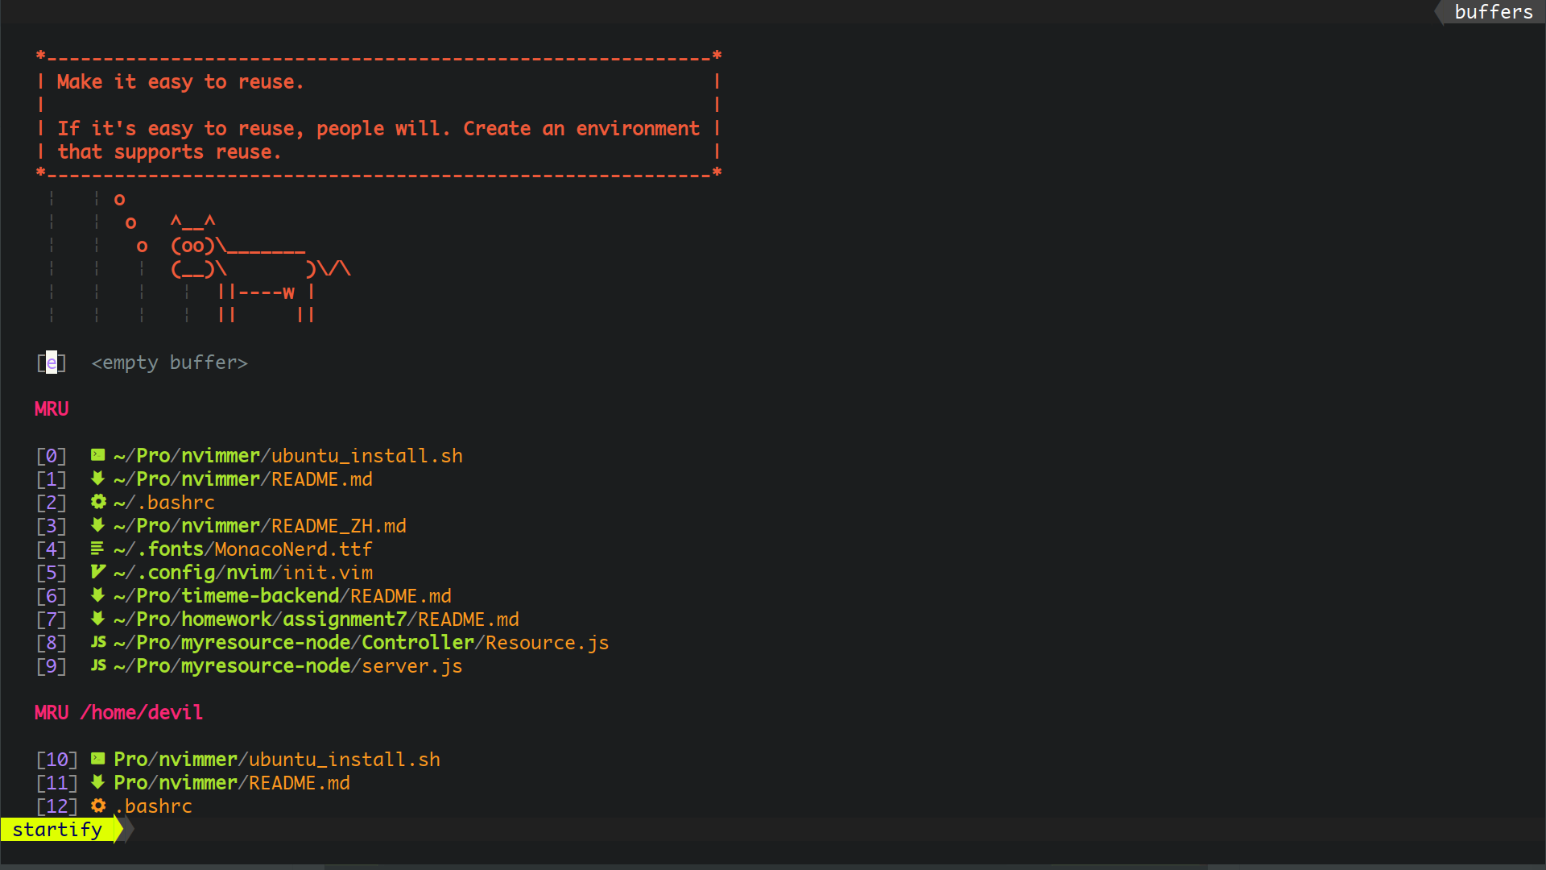Click the Vim icon beside init.vim

click(97, 572)
